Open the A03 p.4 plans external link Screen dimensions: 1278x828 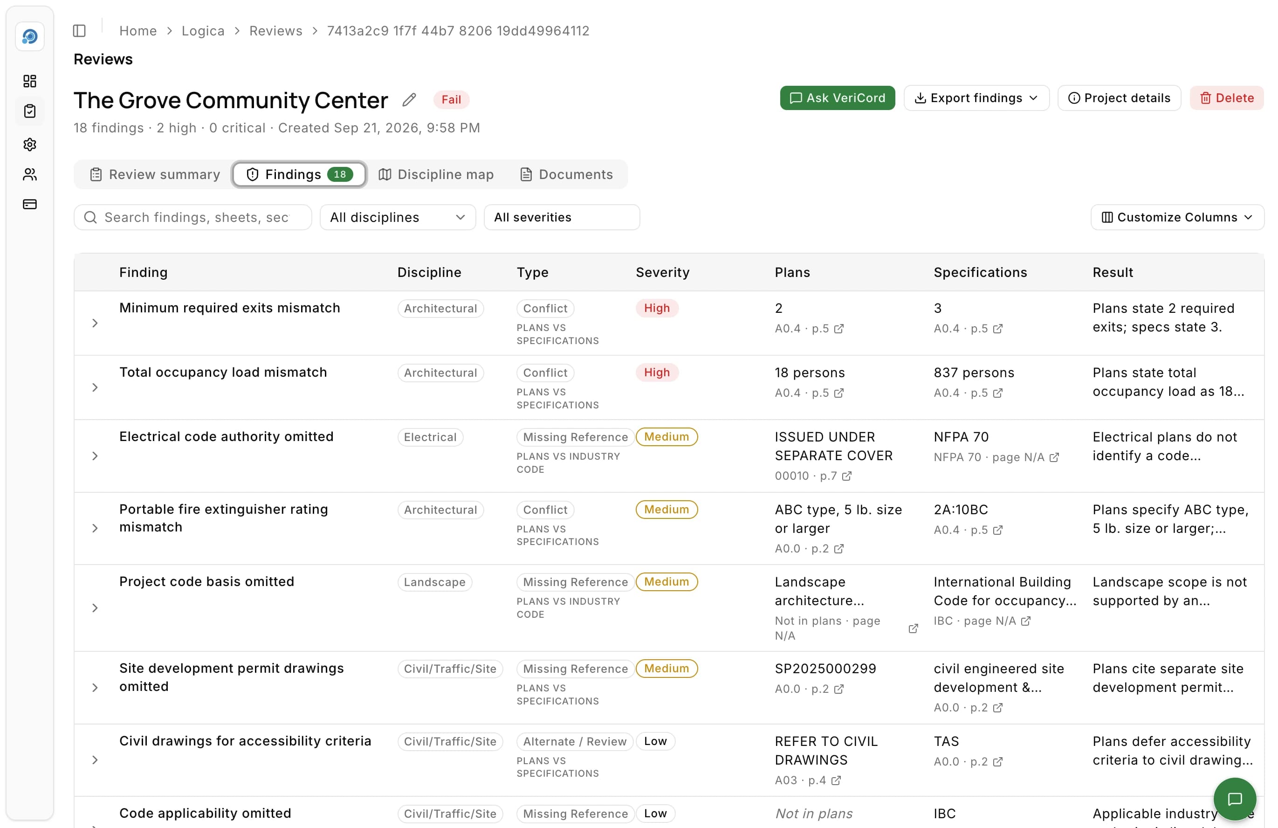[x=808, y=781]
